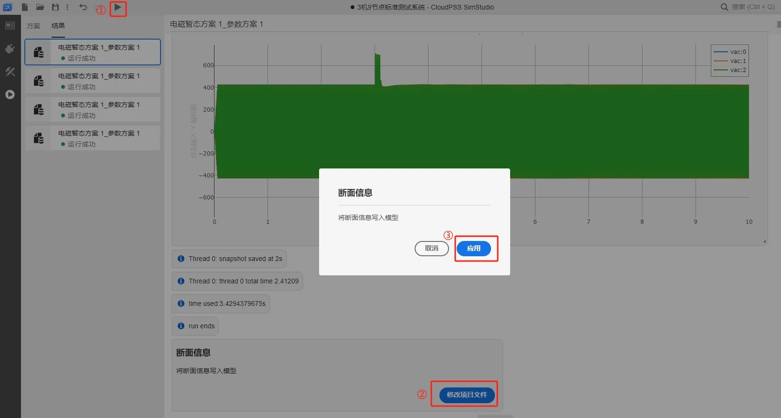Click the voltage spike on the waveform chart
781x418 pixels.
pyautogui.click(x=378, y=69)
